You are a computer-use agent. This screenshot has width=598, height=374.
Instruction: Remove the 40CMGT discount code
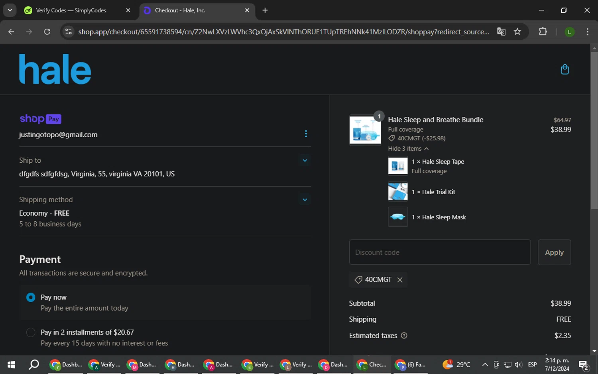click(x=400, y=280)
